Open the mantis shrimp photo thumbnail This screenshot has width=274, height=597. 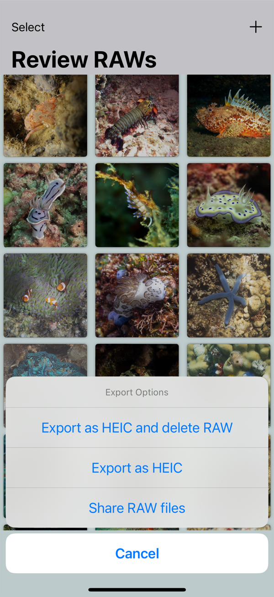[x=137, y=116]
